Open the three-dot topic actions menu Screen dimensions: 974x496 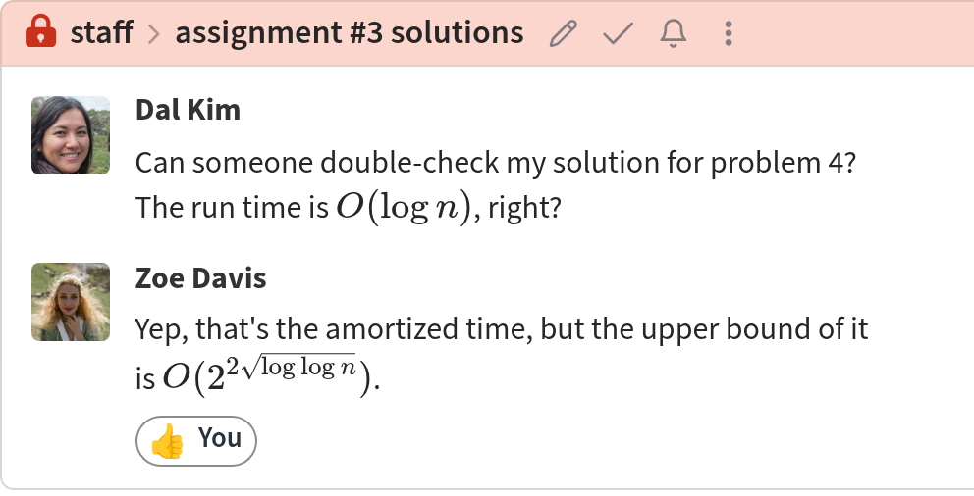pos(728,33)
